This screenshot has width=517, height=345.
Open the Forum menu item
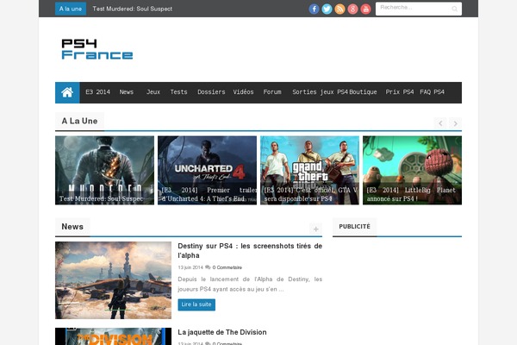click(x=272, y=92)
